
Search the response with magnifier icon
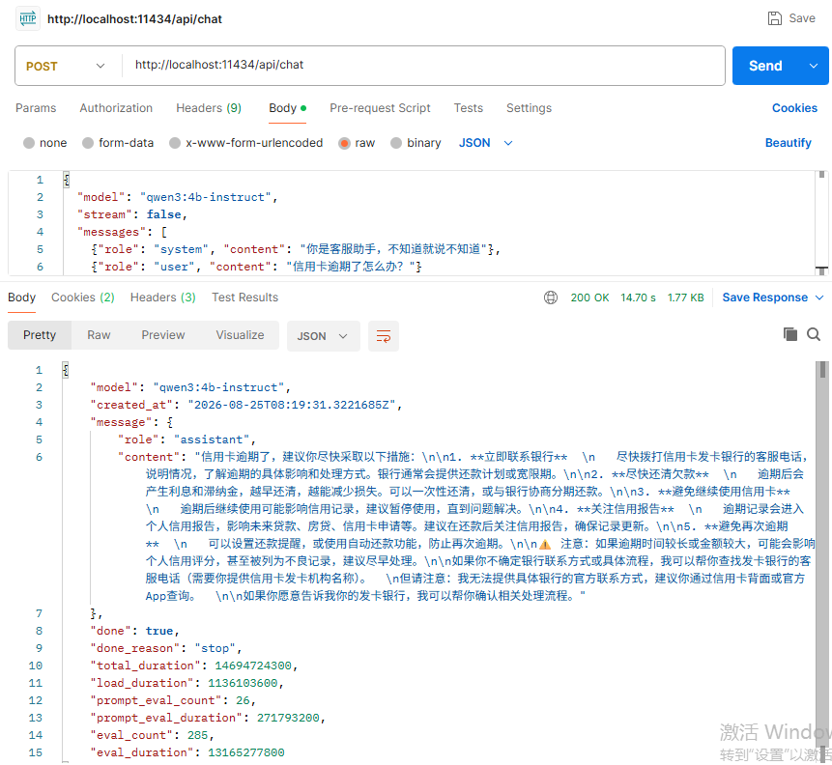(814, 334)
